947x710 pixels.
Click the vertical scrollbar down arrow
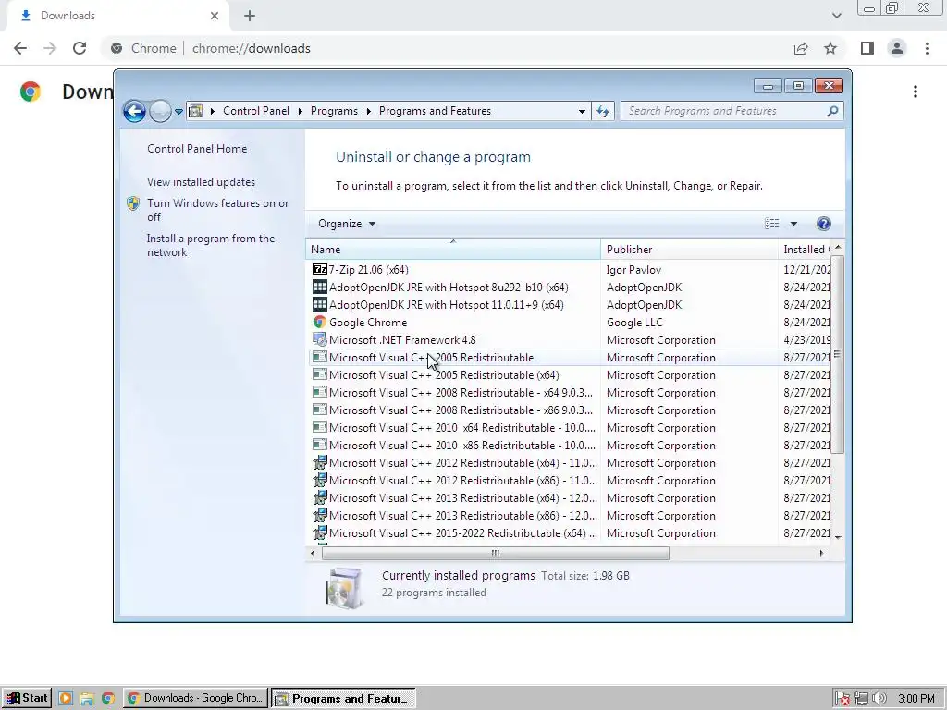[x=838, y=536]
